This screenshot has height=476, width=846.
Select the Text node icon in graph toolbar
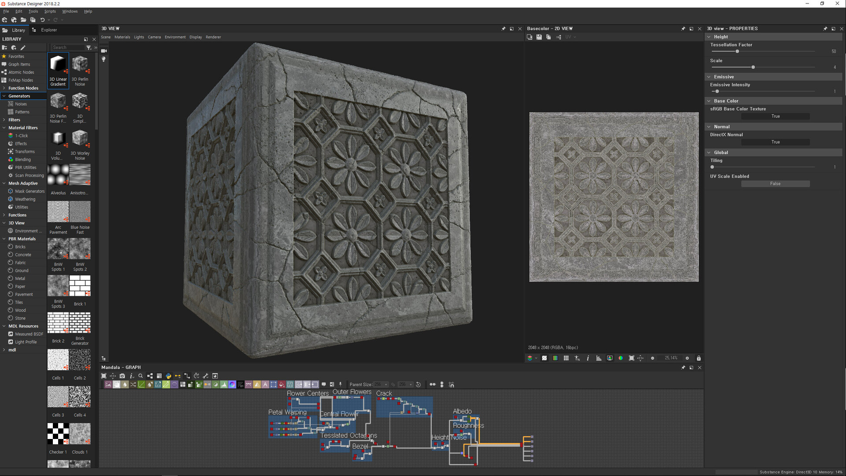pos(265,384)
